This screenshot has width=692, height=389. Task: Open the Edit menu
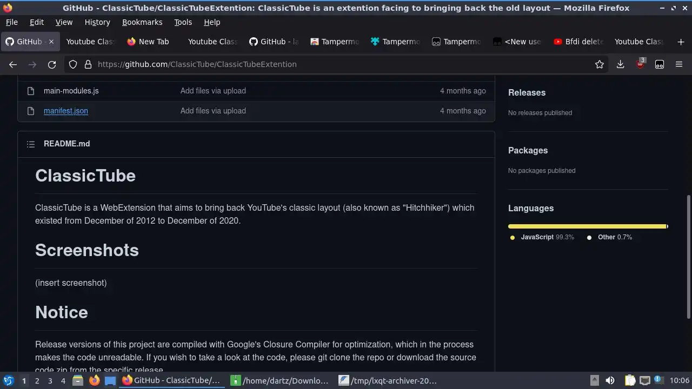pos(37,22)
